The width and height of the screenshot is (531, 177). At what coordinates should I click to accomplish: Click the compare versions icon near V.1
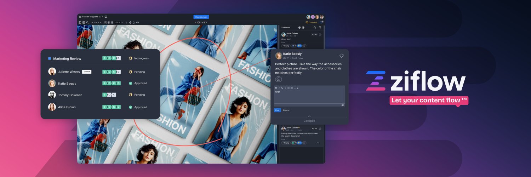(106, 17)
